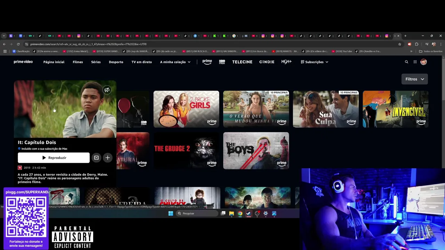Screen dimensions: 445x250
Task: Open the Prime Video search icon
Action: coord(406,62)
